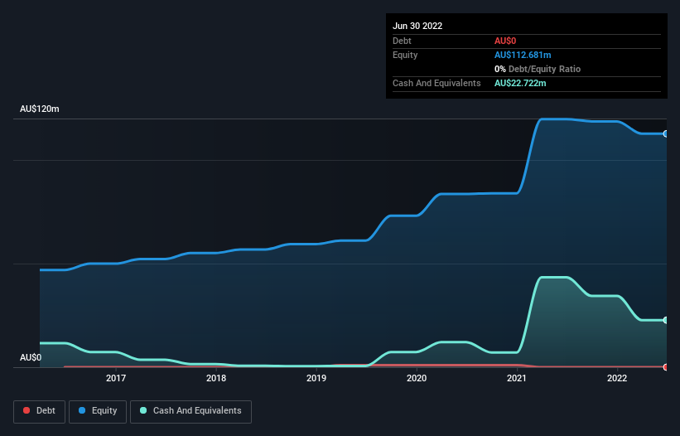Toggle the Equity series legend button
The image size is (680, 436).
click(x=98, y=411)
